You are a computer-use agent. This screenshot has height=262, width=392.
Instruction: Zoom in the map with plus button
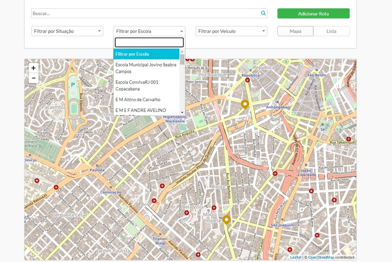click(33, 68)
